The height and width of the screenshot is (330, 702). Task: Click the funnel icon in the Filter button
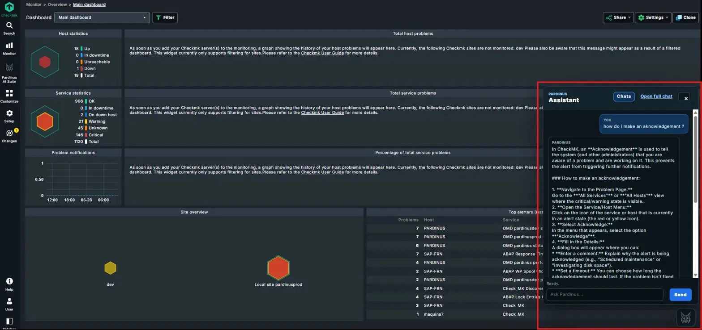click(158, 17)
